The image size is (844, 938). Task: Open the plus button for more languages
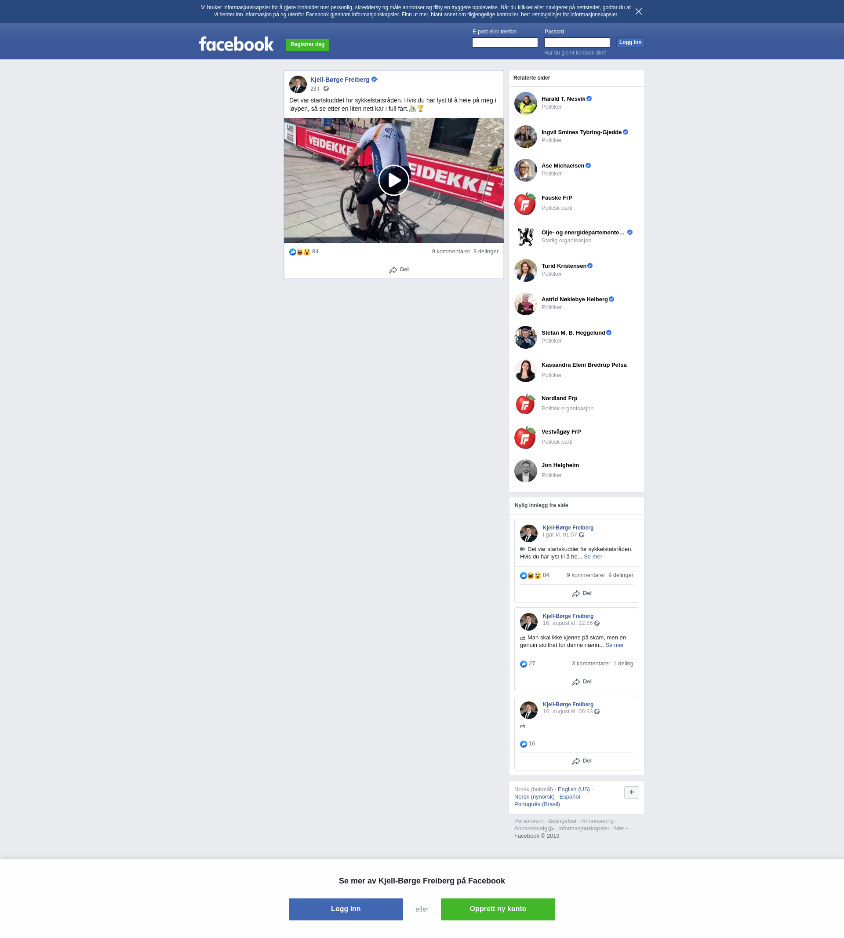point(631,792)
